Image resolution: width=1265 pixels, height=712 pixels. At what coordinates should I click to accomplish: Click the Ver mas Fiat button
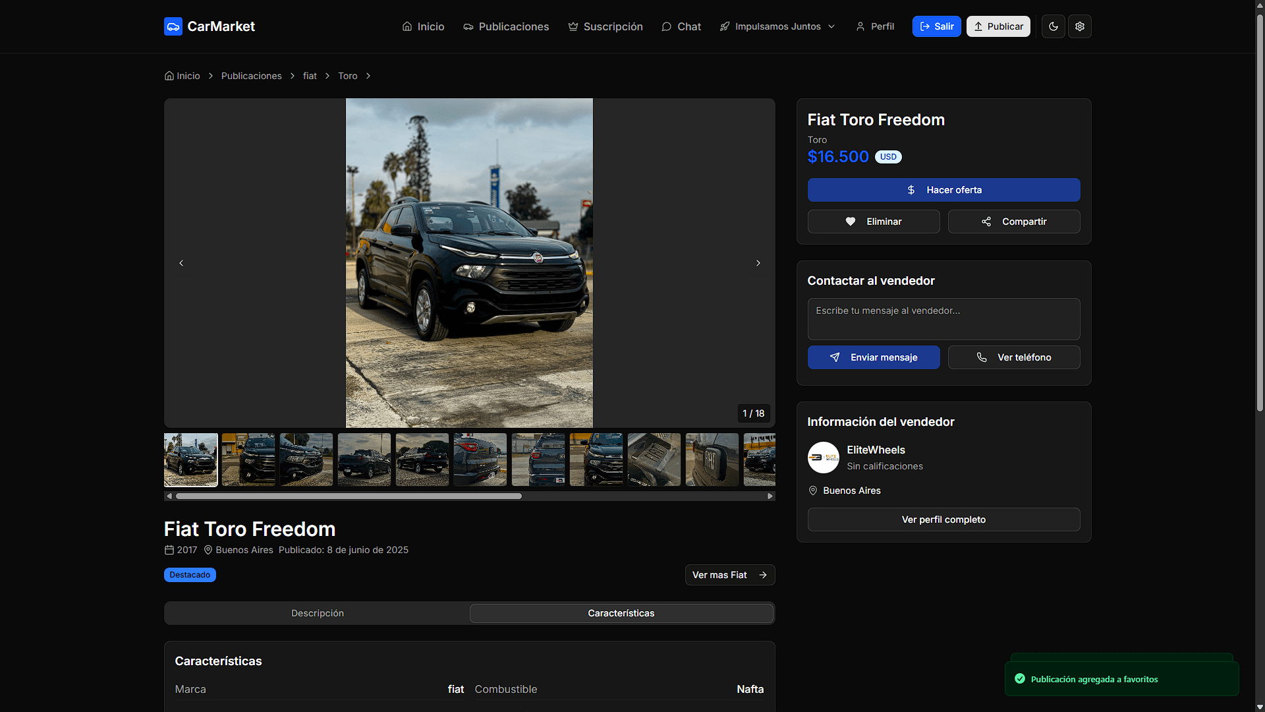[x=730, y=575]
